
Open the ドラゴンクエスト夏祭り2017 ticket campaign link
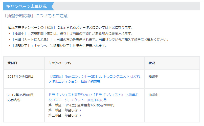(94, 97)
